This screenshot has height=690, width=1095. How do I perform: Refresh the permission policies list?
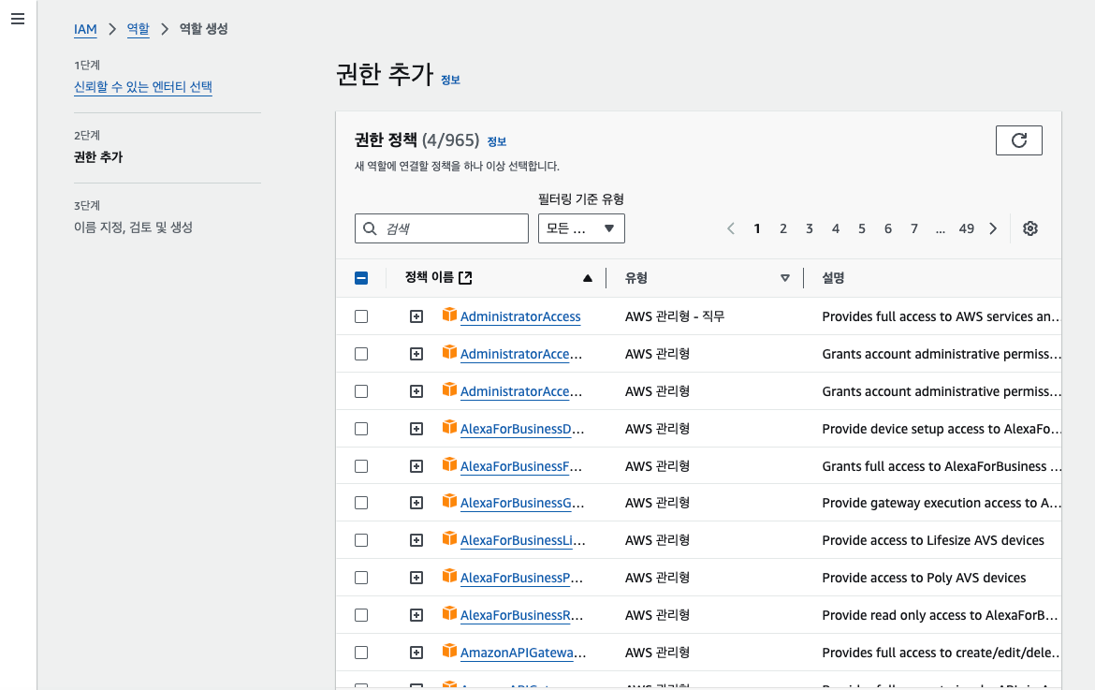point(1019,140)
